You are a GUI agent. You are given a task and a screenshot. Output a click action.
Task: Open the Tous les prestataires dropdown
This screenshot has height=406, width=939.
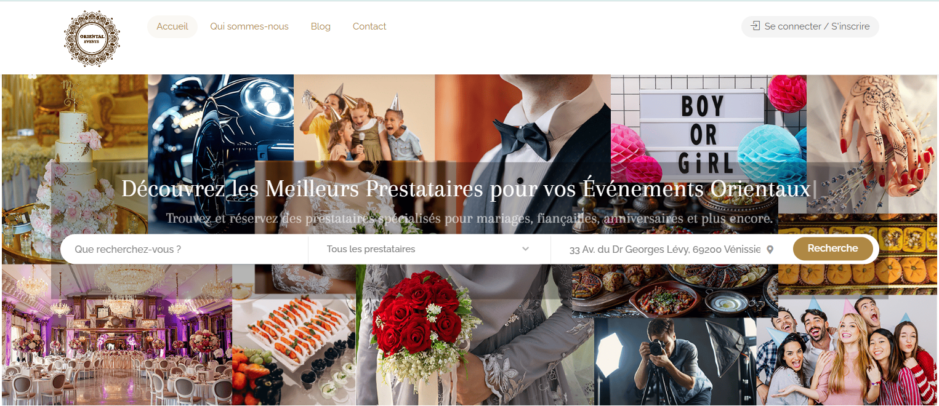(x=429, y=249)
